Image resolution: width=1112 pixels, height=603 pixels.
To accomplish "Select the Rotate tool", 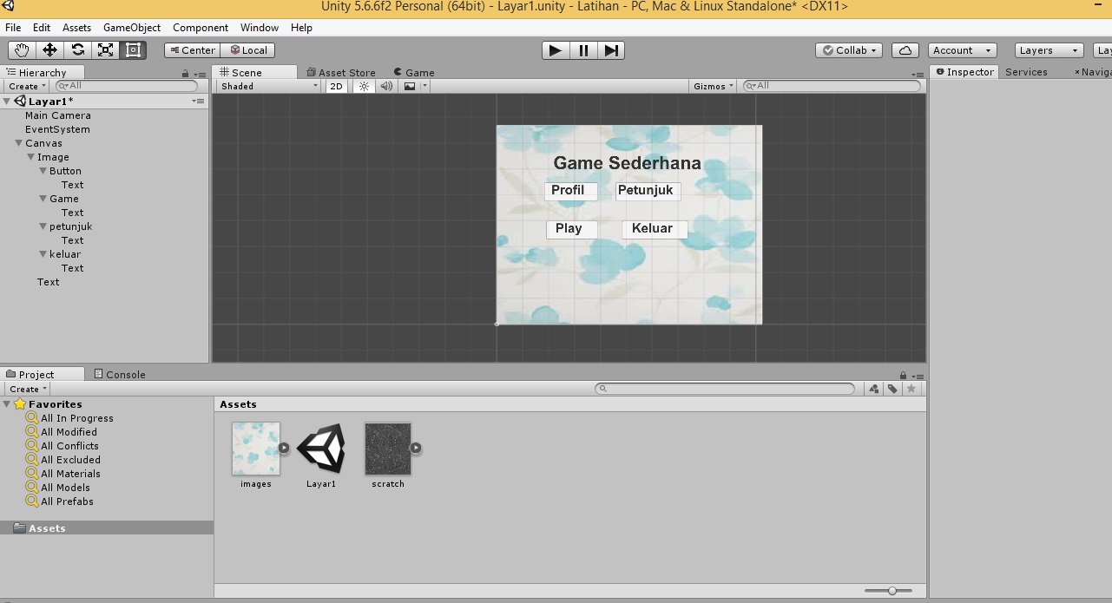I will (x=77, y=49).
